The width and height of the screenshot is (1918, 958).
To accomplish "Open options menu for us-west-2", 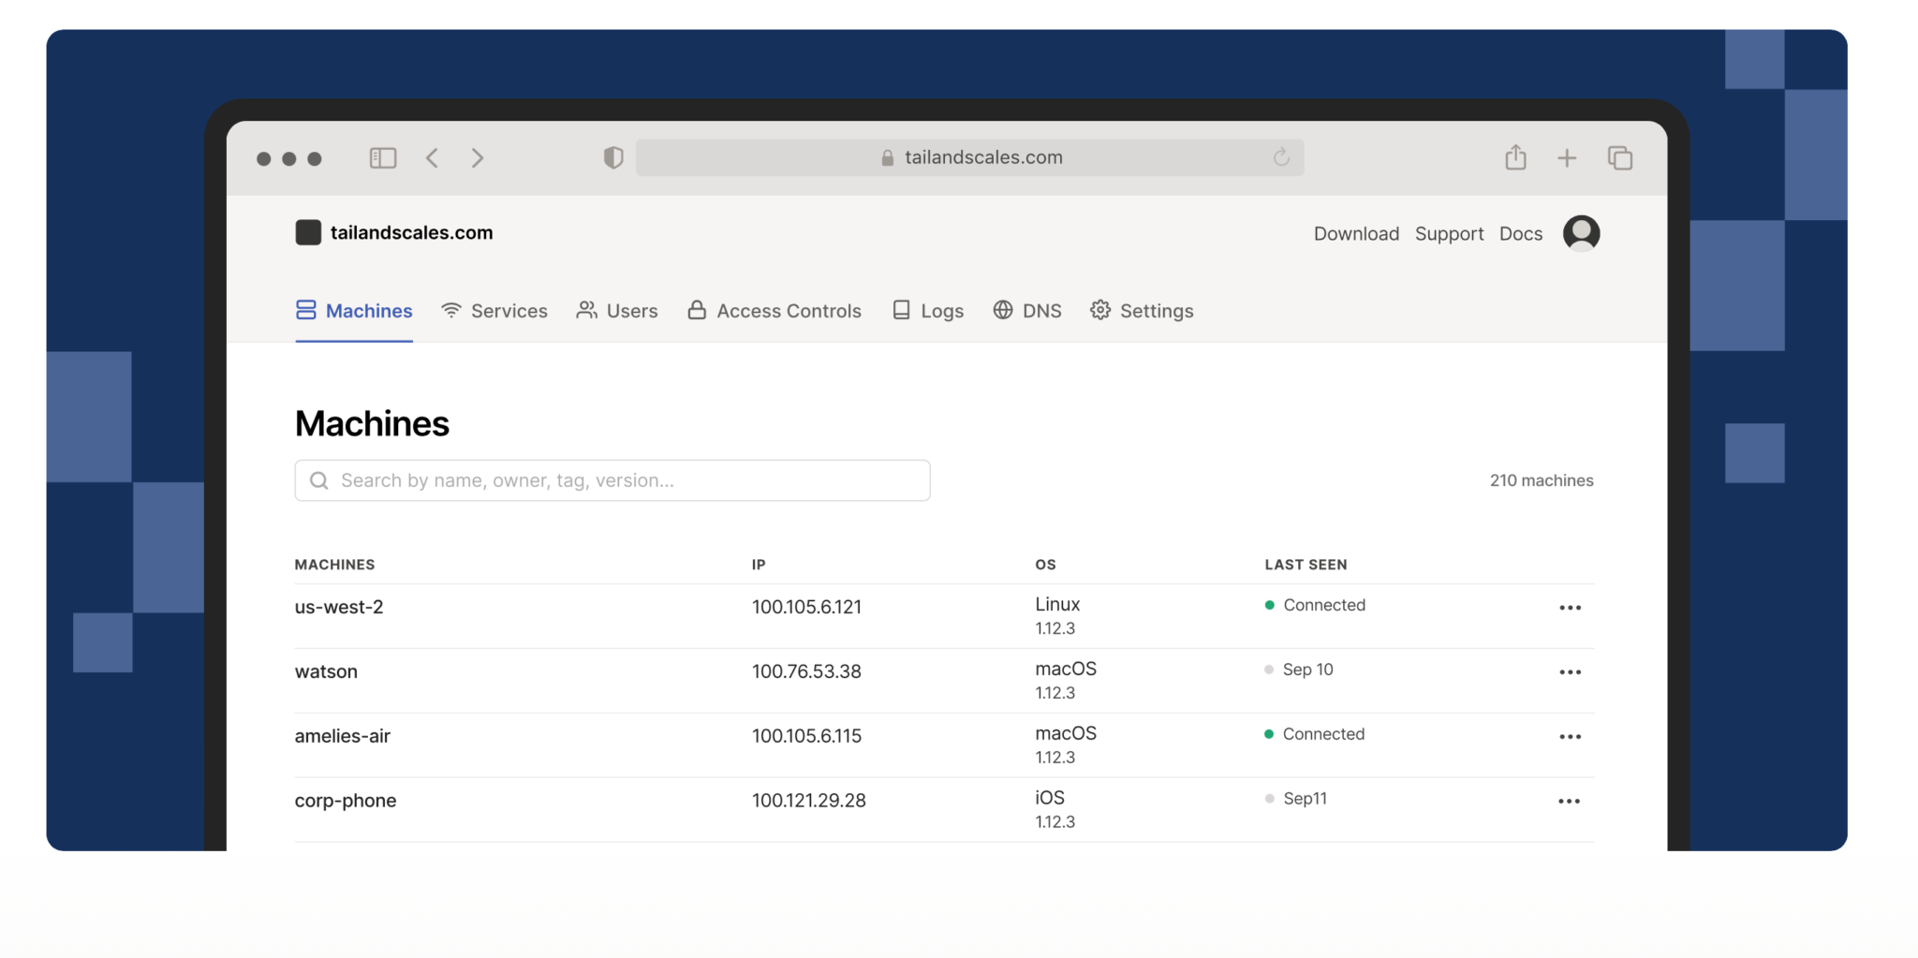I will (1570, 608).
